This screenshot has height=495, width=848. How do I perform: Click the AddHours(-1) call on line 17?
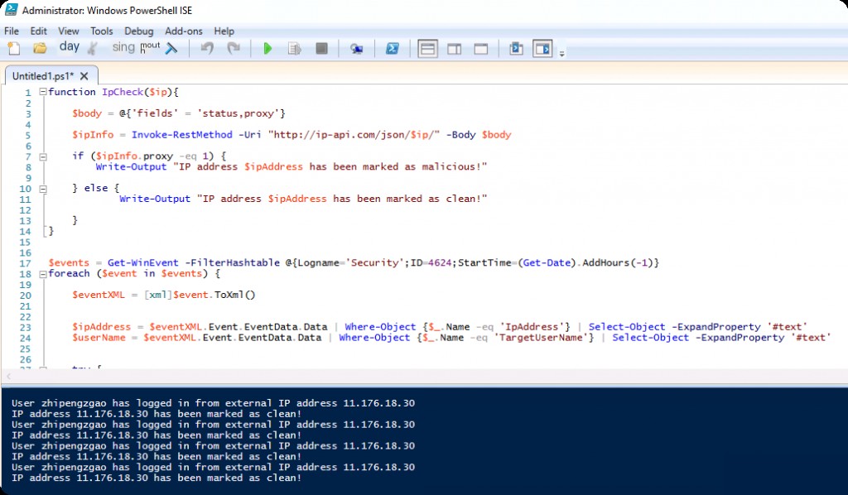(x=617, y=262)
